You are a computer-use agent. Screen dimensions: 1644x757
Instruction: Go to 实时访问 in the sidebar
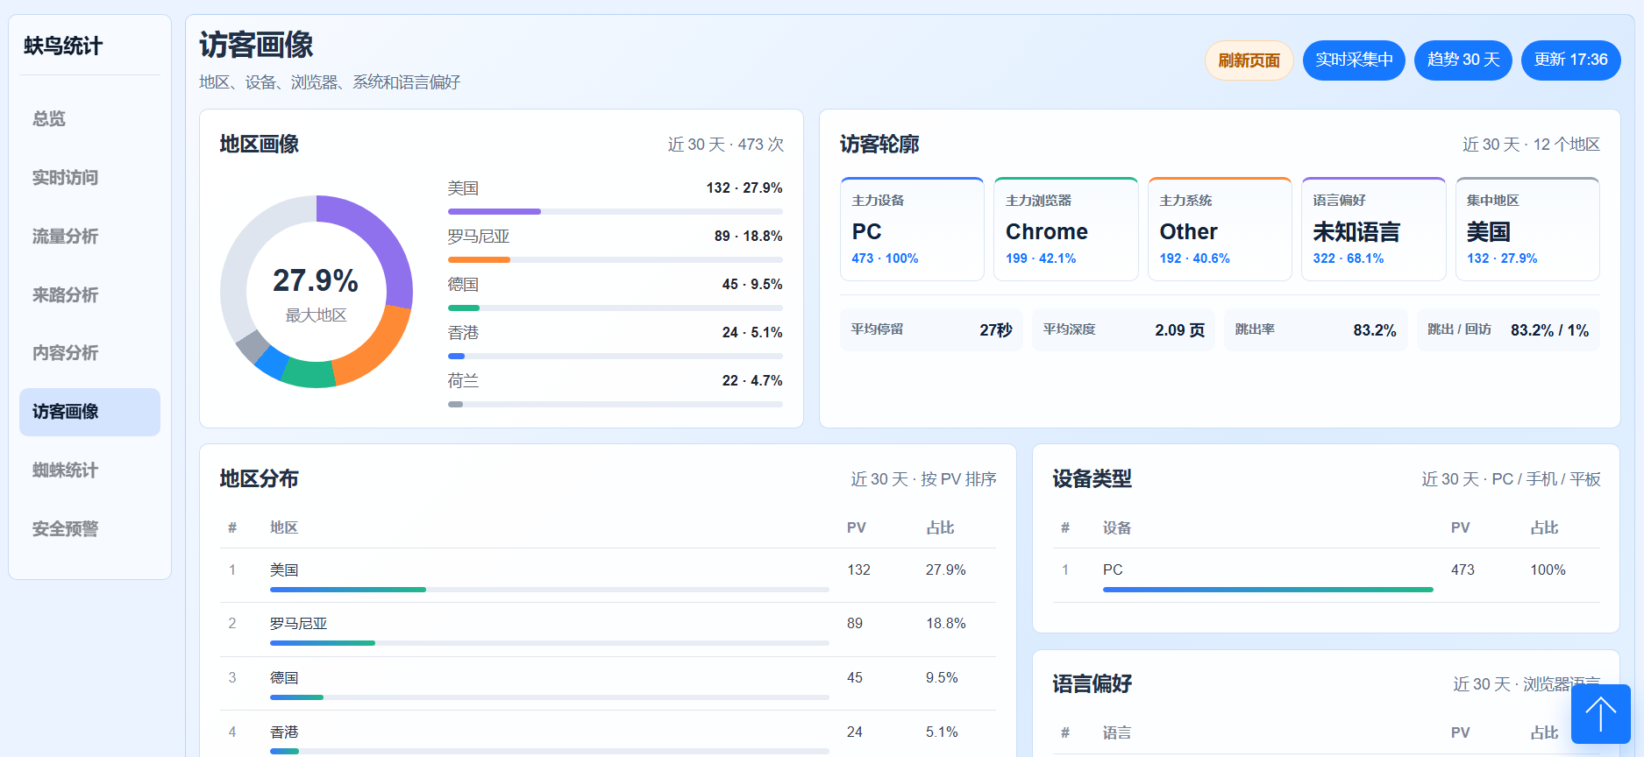(x=89, y=178)
